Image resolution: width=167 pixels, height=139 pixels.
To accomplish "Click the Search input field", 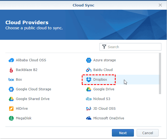I will (x=133, y=47).
